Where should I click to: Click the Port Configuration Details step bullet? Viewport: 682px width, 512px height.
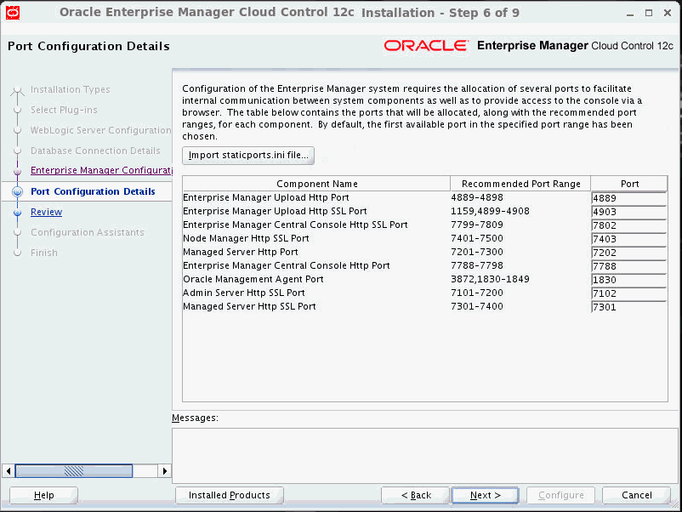[17, 191]
